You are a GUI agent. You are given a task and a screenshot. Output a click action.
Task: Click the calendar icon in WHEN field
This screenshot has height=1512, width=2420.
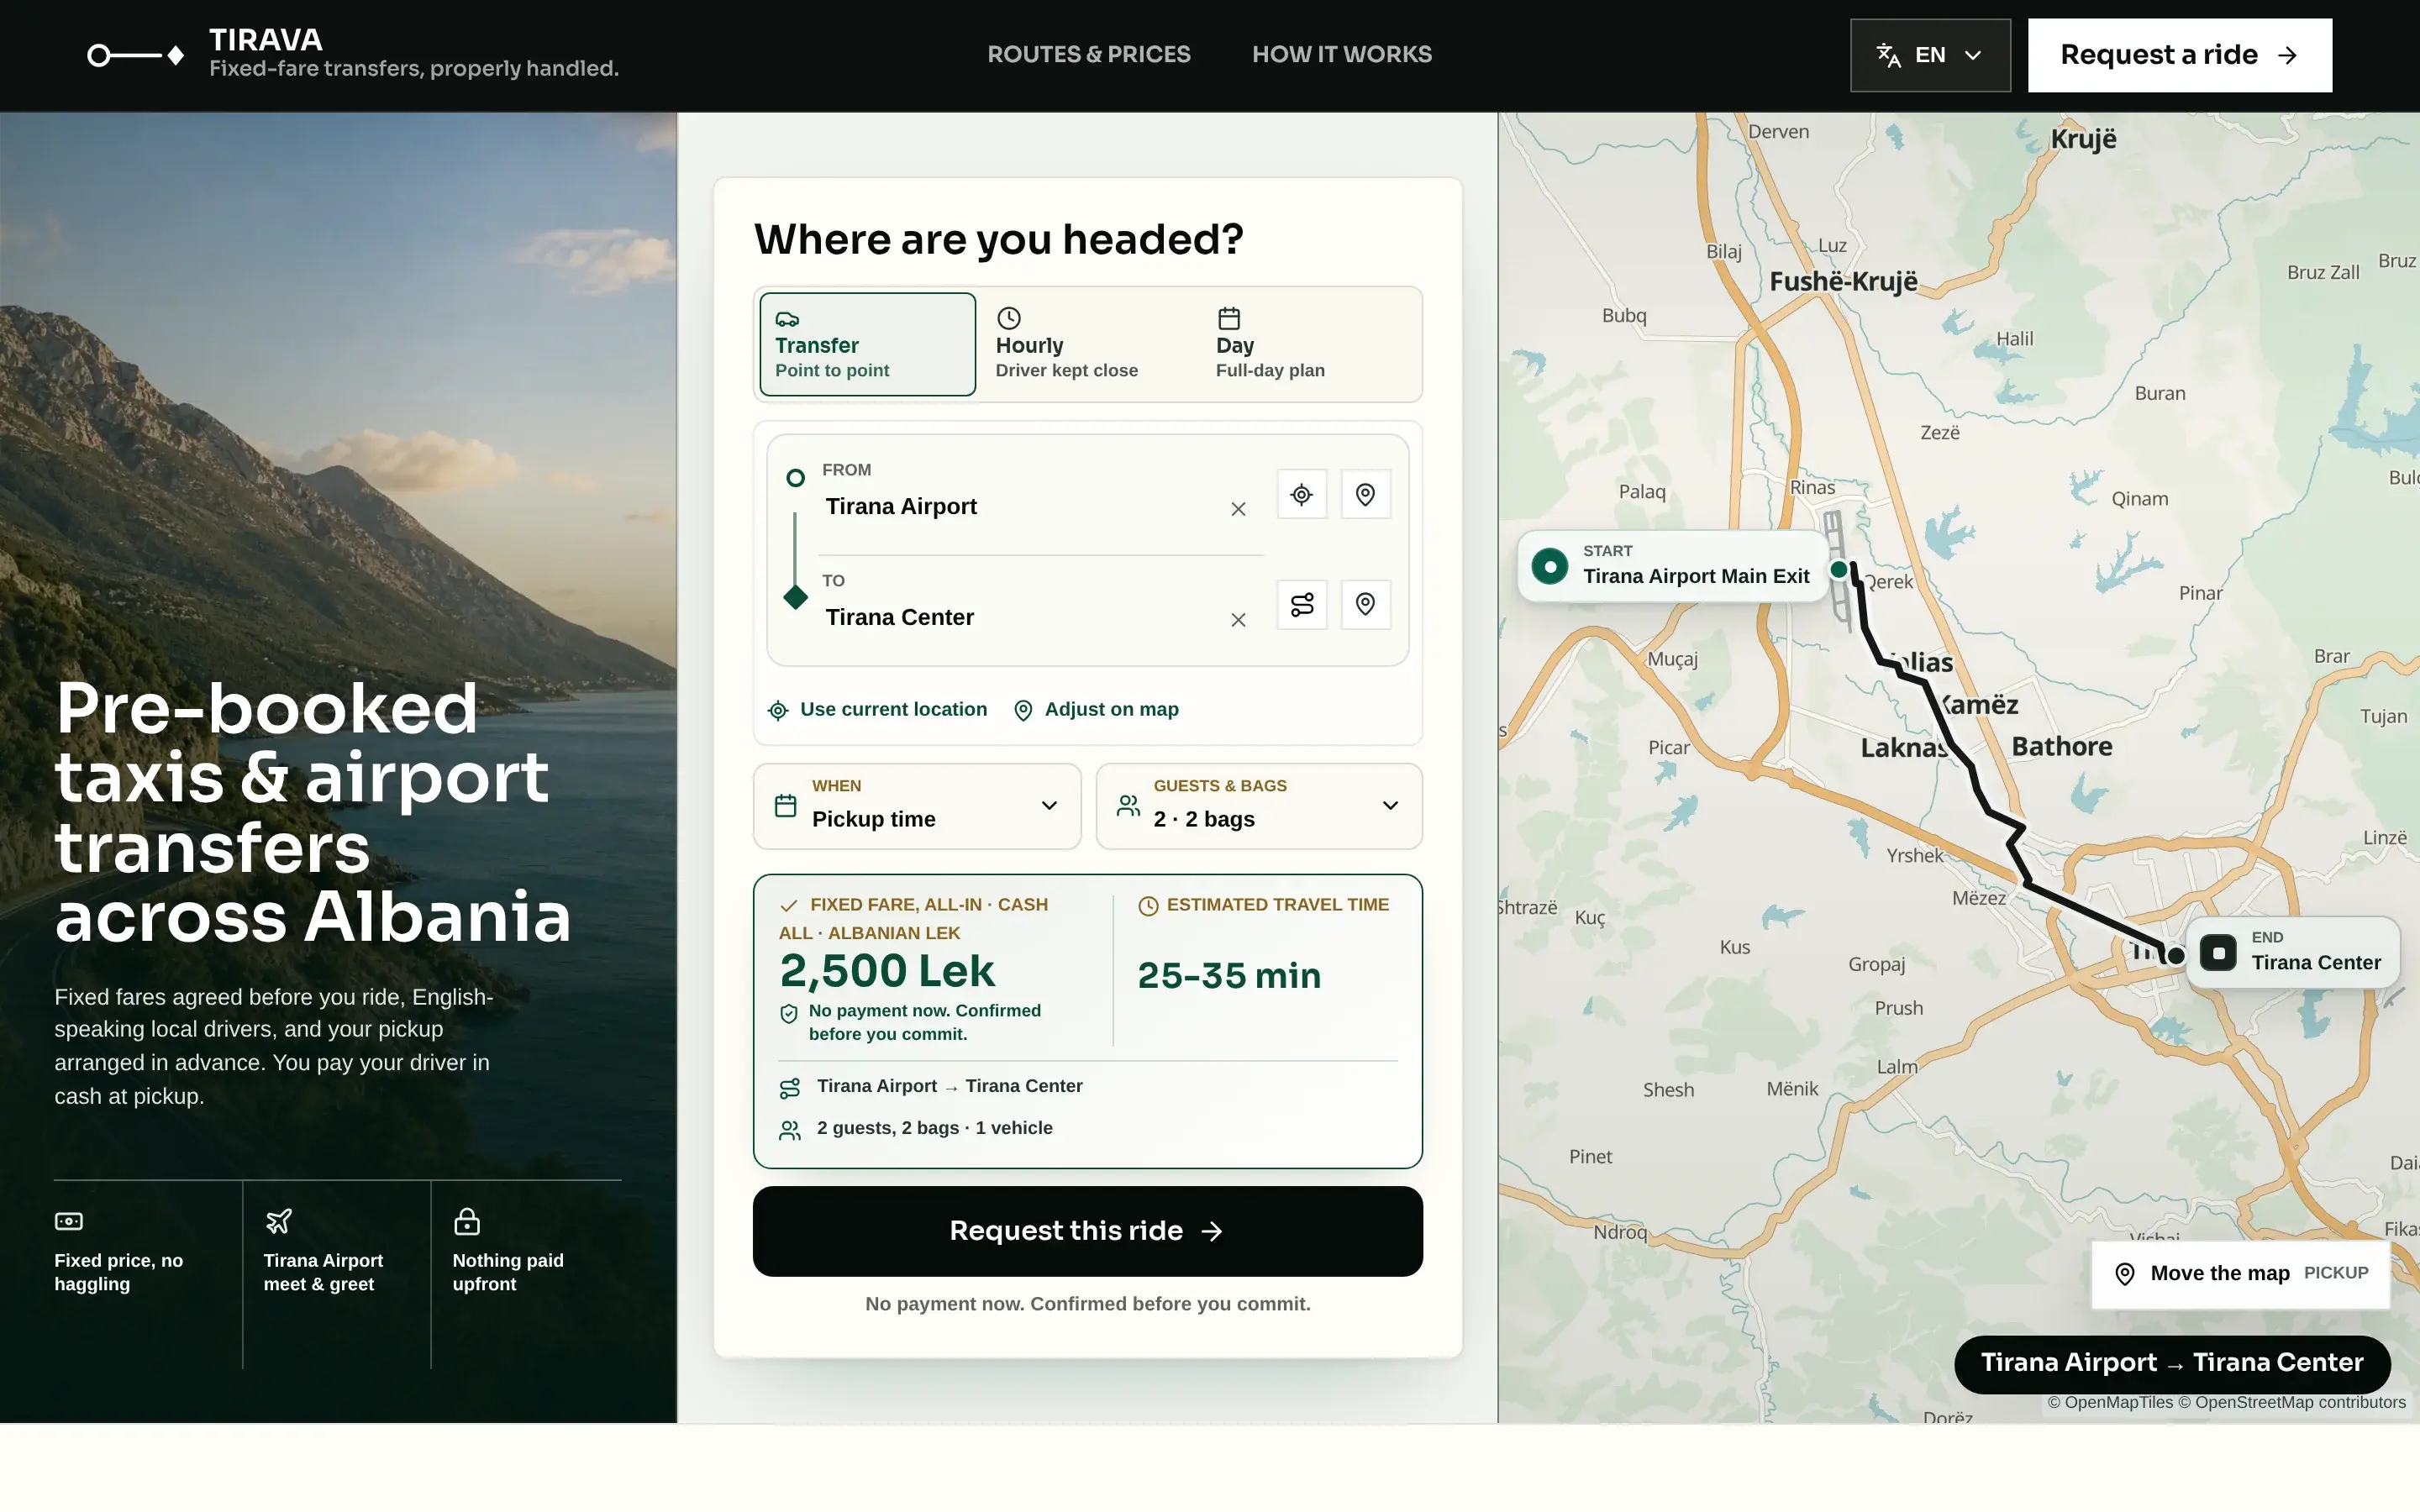pos(786,806)
